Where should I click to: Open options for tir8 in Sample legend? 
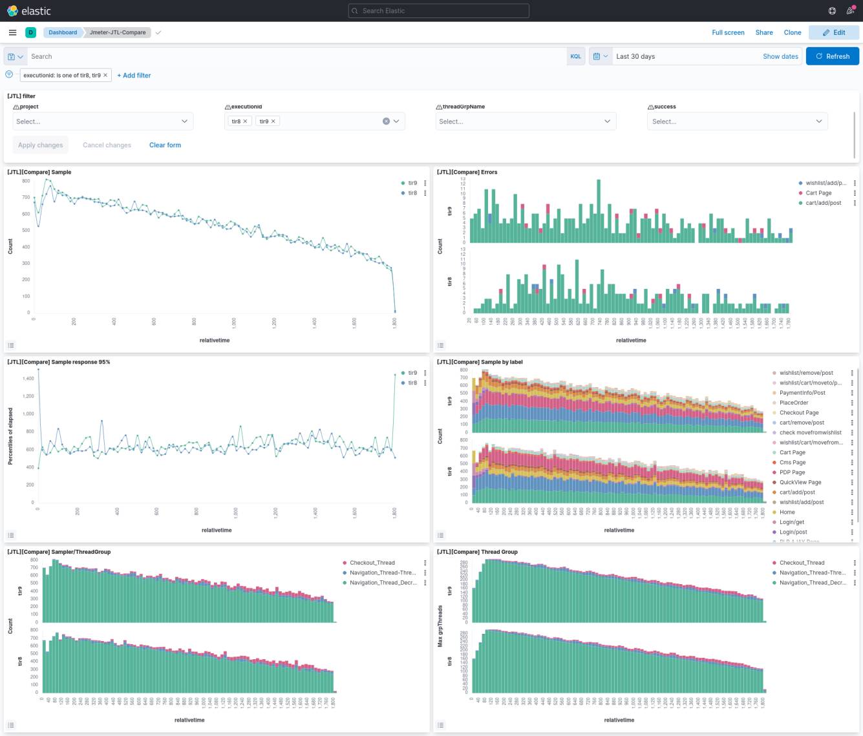coord(425,193)
